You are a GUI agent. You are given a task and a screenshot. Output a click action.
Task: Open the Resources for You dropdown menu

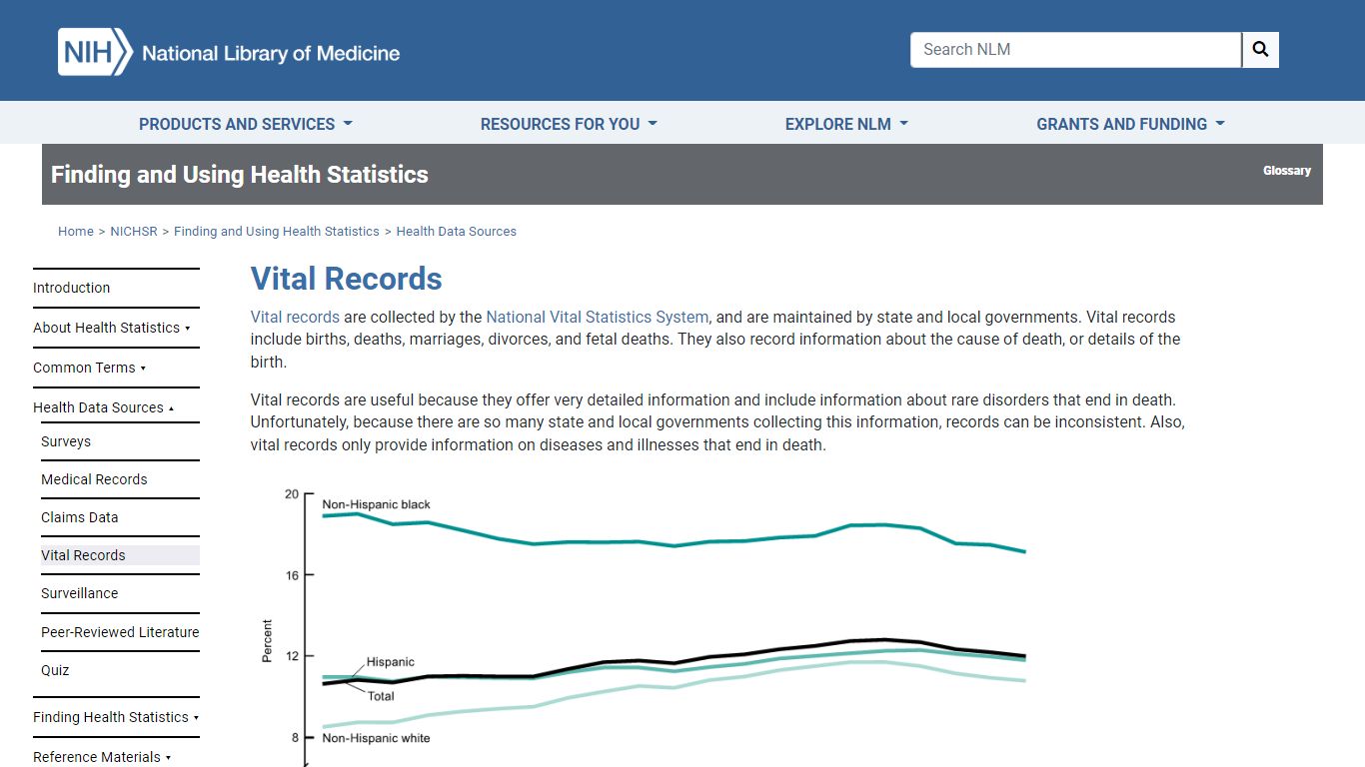click(x=569, y=124)
